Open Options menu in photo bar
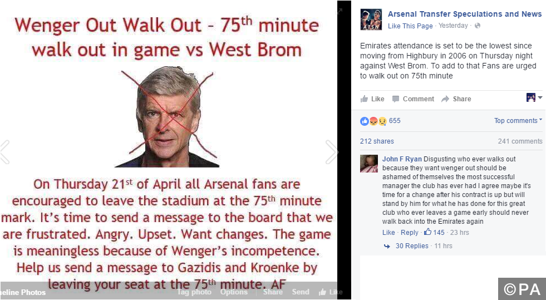 pyautogui.click(x=234, y=292)
